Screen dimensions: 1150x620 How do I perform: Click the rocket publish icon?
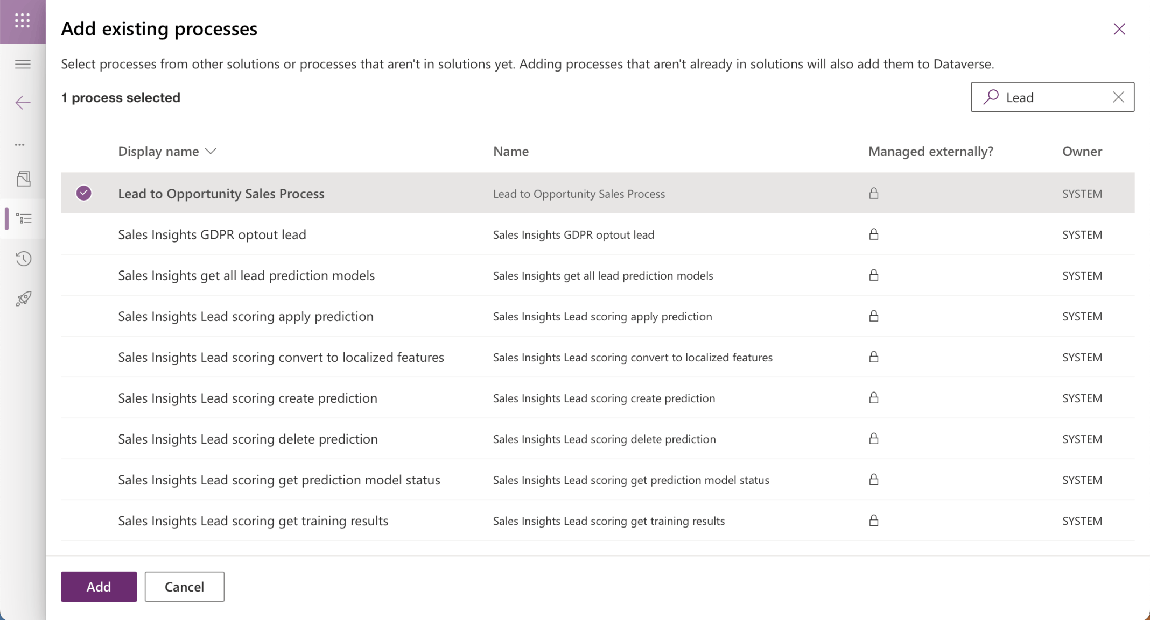click(x=23, y=299)
